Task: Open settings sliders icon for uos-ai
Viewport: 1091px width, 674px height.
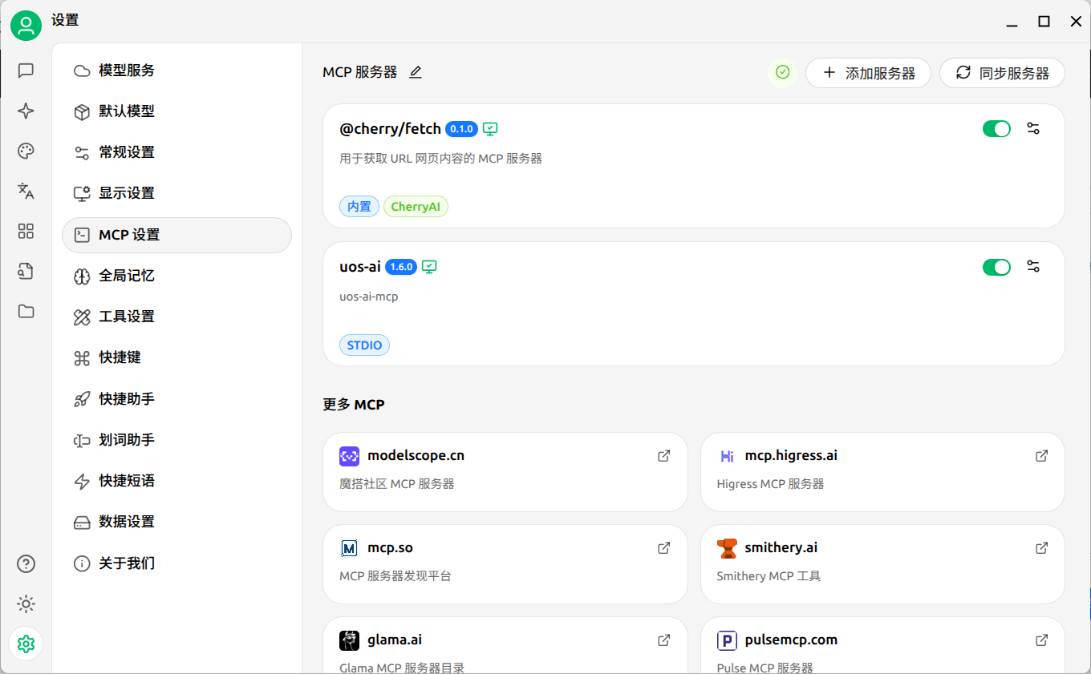Action: (1033, 267)
